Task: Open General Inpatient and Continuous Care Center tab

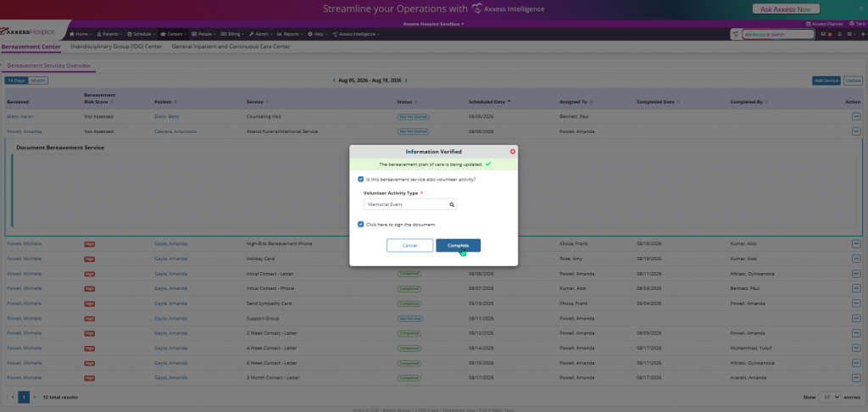Action: click(x=231, y=47)
